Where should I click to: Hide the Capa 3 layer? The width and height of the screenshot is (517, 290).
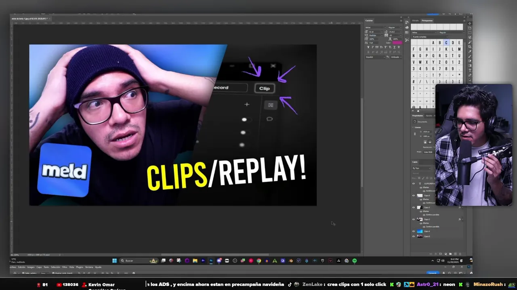pos(413,207)
